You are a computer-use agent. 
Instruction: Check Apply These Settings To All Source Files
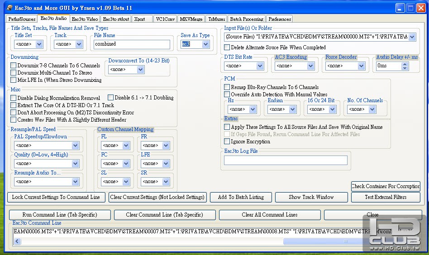pos(227,127)
